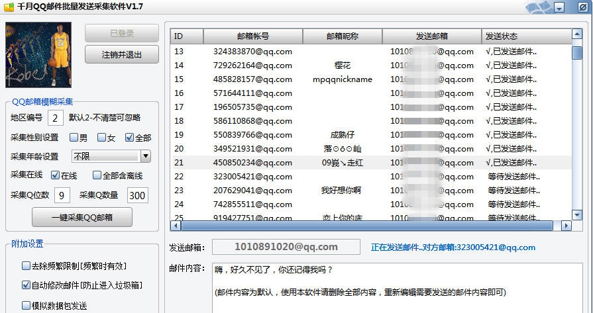593x313 pixels.
Task: Open the 采集年龄设置 dropdown
Action: [x=146, y=156]
